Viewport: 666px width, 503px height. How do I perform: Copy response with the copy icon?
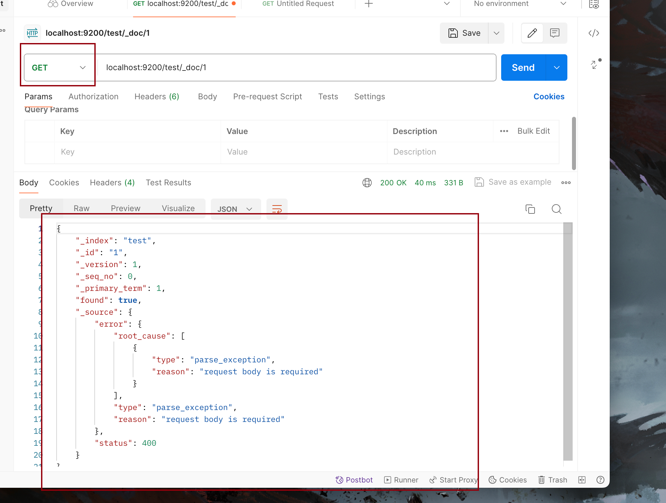click(530, 209)
